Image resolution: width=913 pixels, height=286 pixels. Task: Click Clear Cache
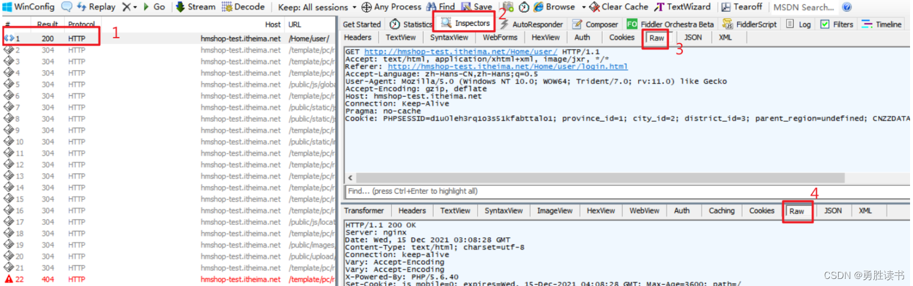click(x=619, y=7)
